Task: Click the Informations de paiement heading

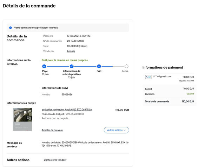Action: (x=163, y=68)
